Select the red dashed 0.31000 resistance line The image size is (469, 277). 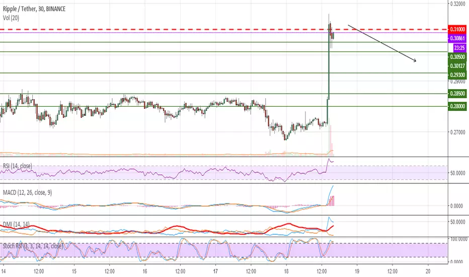click(224, 29)
